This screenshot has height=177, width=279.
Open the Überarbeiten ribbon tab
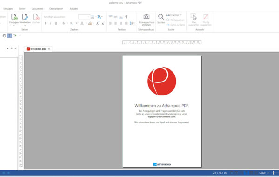click(x=56, y=9)
